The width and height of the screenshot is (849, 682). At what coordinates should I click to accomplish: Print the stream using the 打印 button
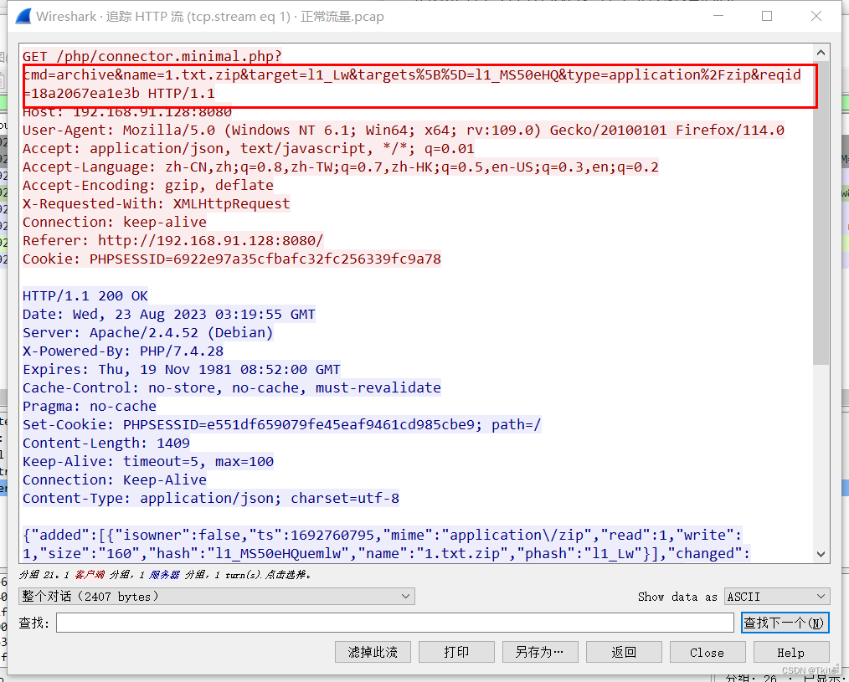(456, 651)
